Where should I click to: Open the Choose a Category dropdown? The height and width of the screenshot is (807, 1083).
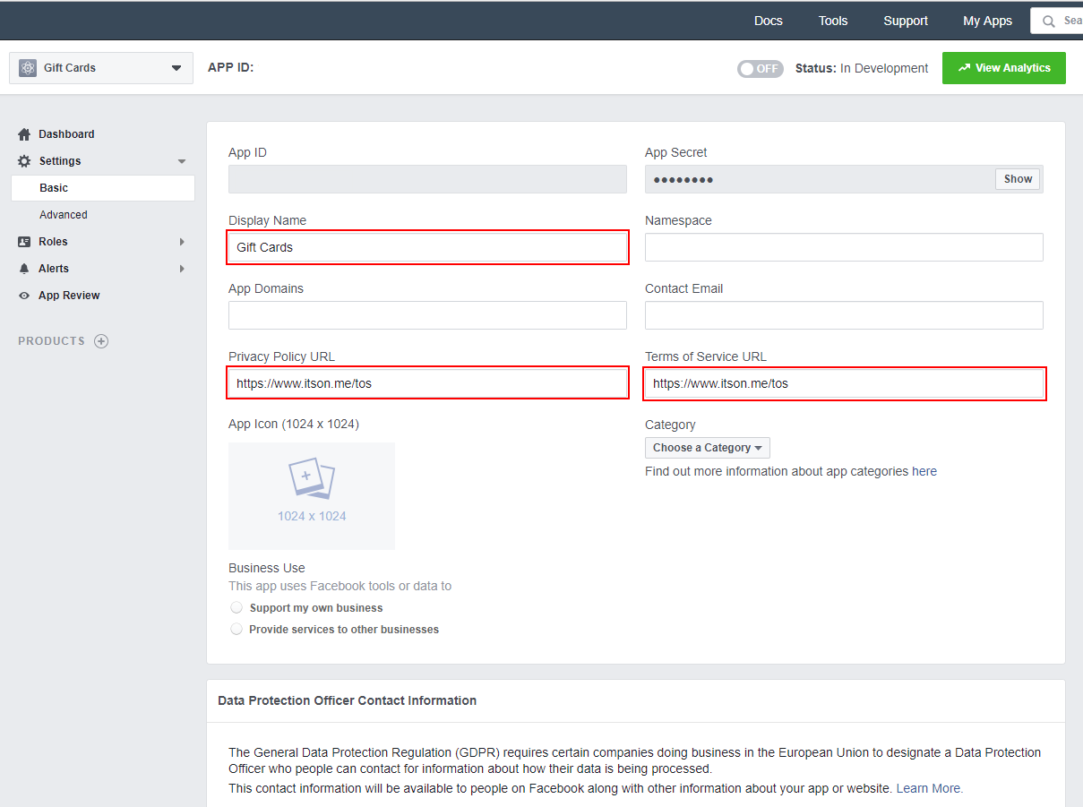(707, 448)
